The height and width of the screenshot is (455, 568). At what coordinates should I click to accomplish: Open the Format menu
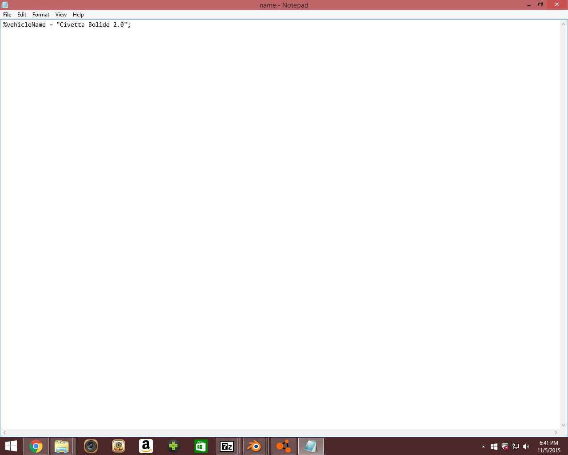pyautogui.click(x=41, y=15)
